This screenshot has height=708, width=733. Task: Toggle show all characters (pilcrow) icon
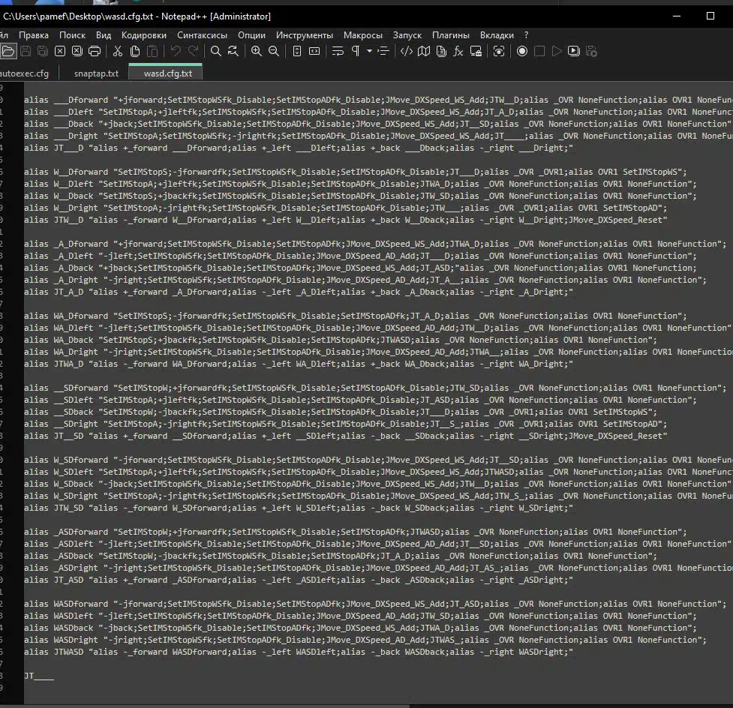coord(356,51)
